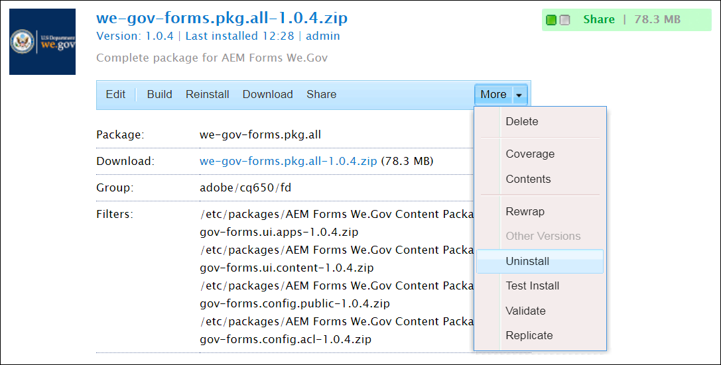Click the admin user text
Viewport: 721px width, 365px height.
[x=323, y=36]
